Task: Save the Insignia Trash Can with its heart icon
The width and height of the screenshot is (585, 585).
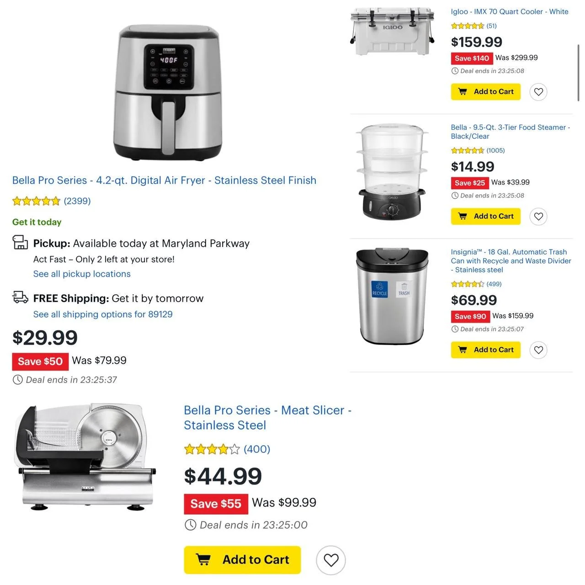Action: [x=538, y=350]
